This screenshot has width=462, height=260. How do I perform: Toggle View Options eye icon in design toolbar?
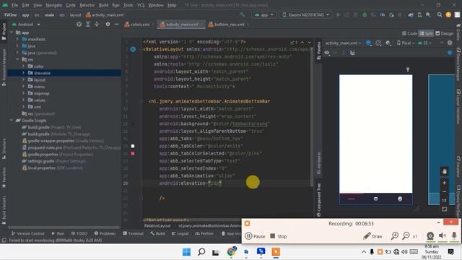327,53
